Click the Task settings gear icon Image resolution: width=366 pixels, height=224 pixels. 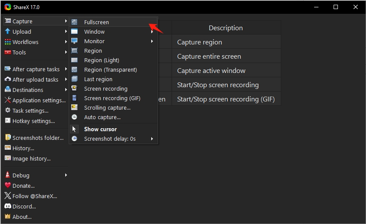(x=8, y=110)
